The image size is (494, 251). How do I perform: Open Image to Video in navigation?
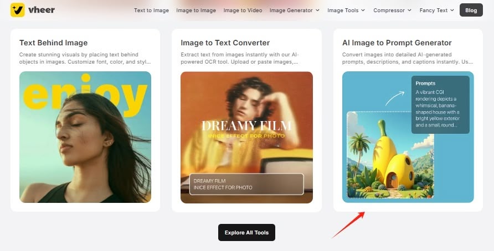243,11
